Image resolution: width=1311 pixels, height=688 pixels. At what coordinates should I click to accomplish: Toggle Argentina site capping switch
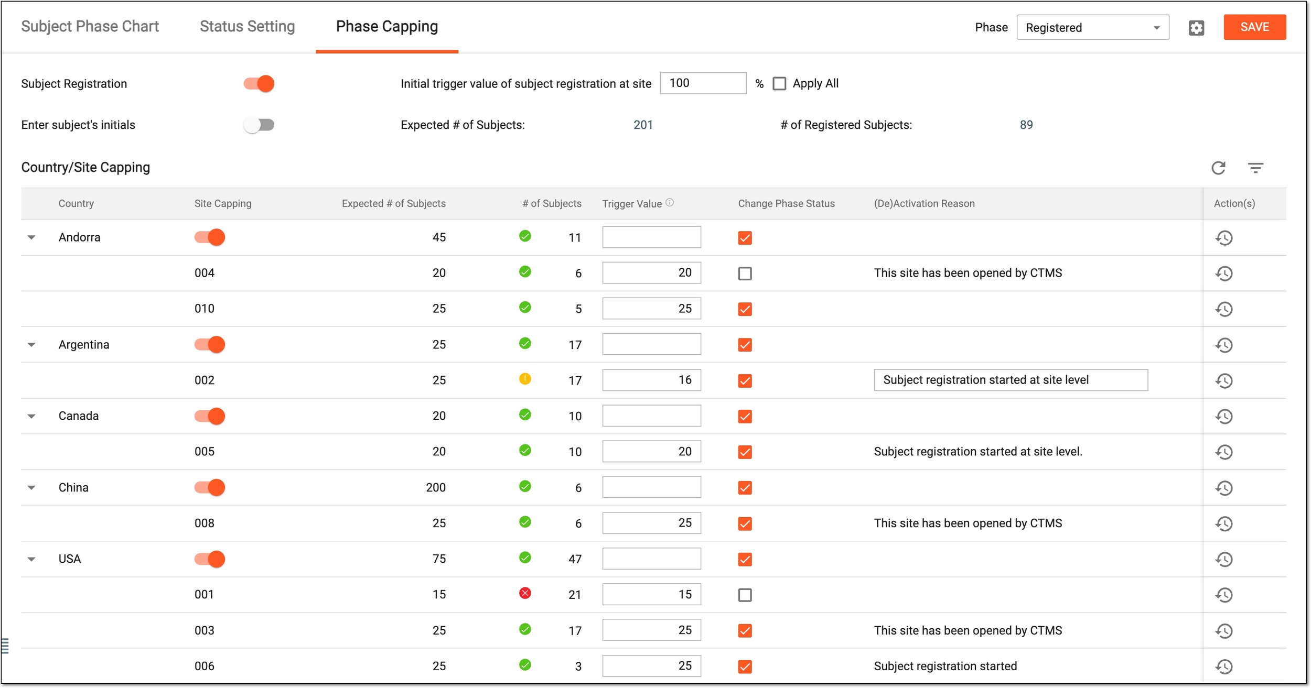[x=210, y=345]
